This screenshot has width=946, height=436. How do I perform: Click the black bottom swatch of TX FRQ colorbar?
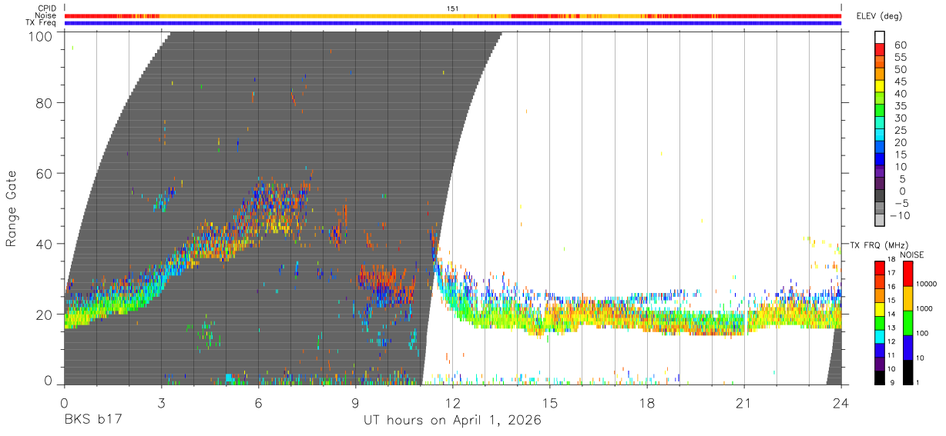click(x=880, y=378)
